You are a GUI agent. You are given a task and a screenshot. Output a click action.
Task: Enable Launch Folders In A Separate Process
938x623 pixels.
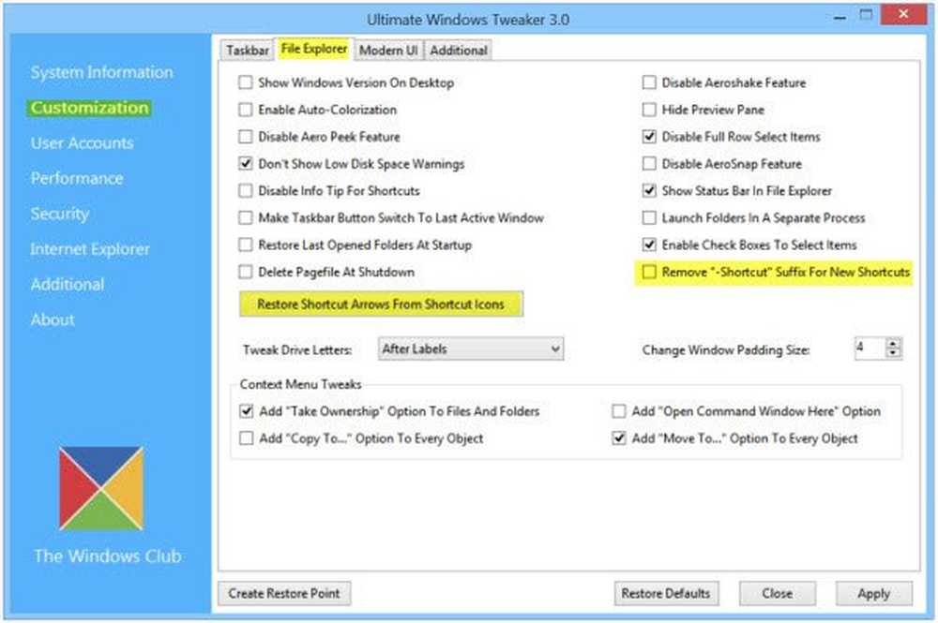[649, 217]
